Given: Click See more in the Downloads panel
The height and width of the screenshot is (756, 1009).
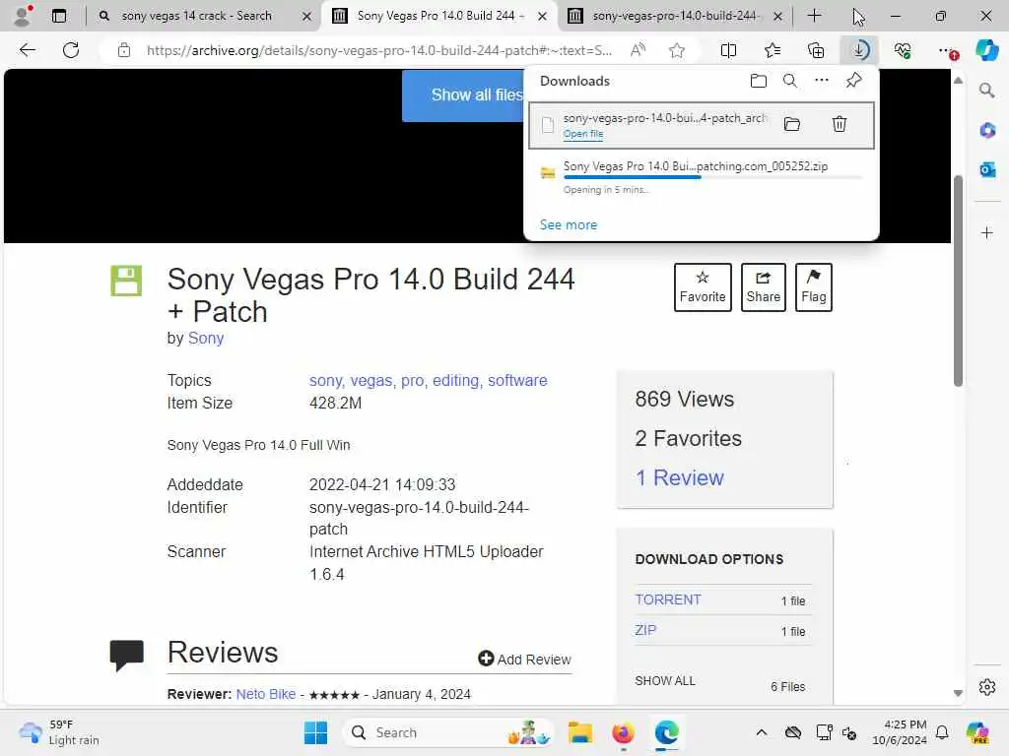Looking at the screenshot, I should 569,225.
